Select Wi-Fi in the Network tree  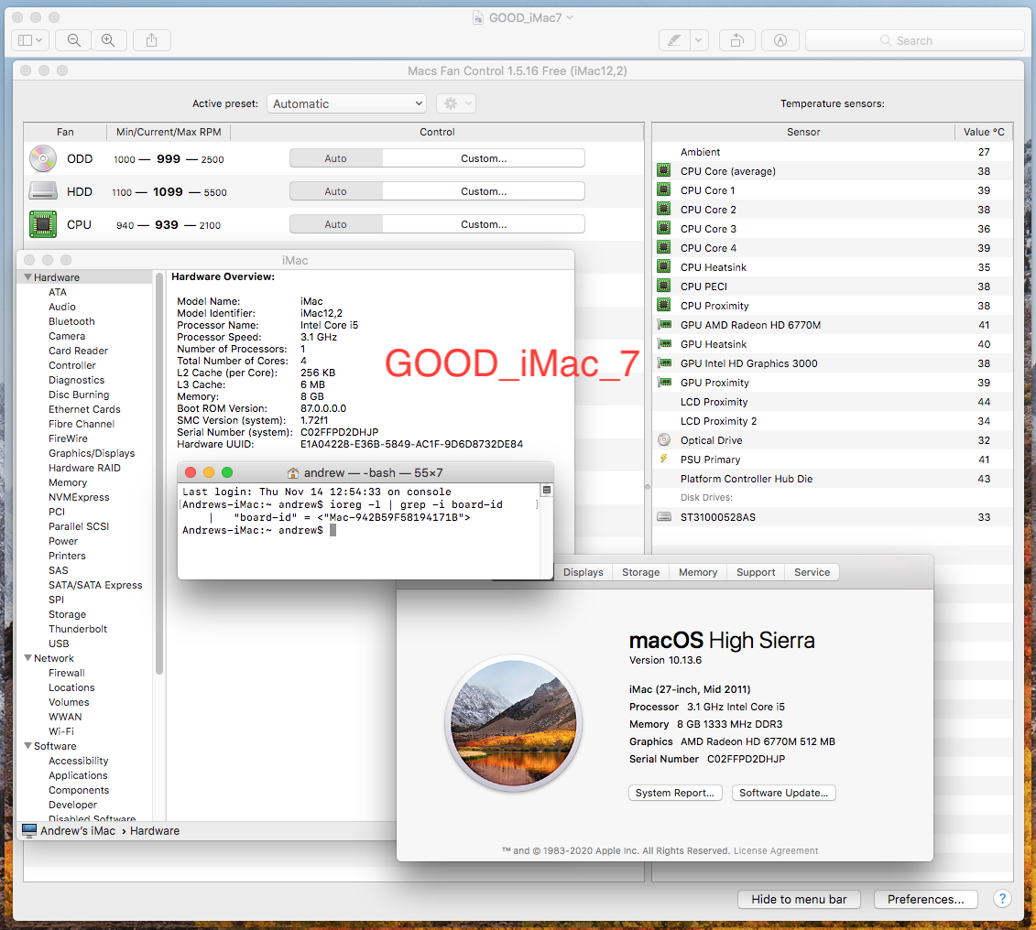pyautogui.click(x=60, y=731)
